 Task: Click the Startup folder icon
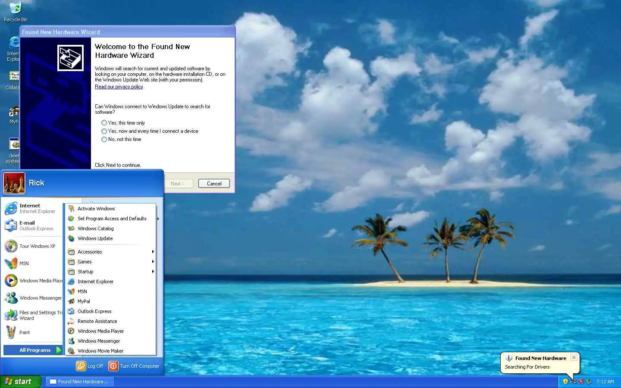pos(71,272)
